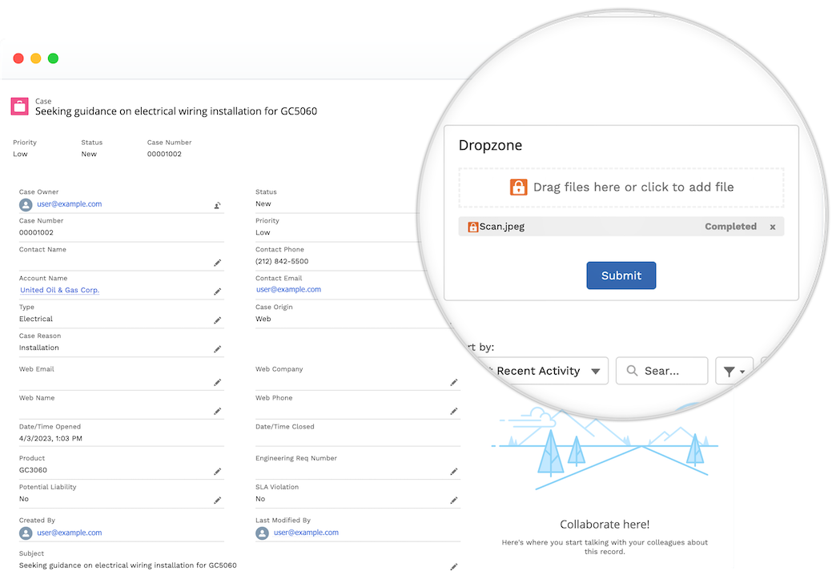Click the search magnifier icon in the feed
Screen dimensions: 836x571
coord(632,371)
